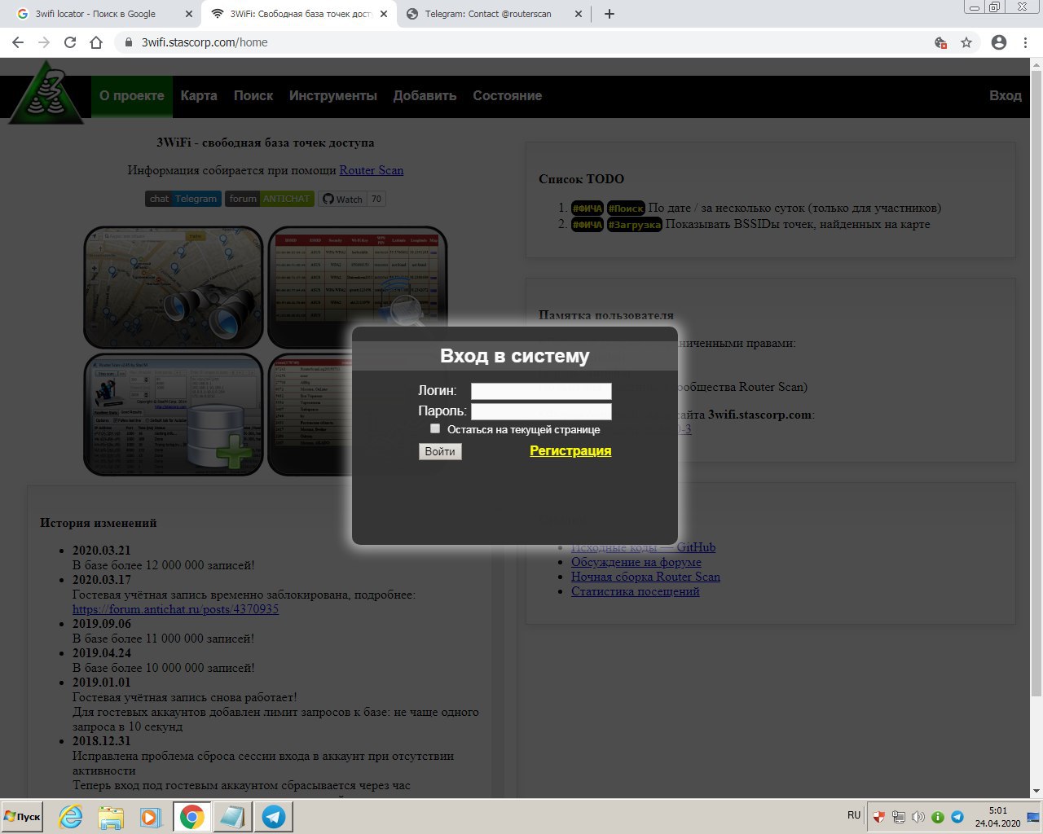
Task: Open the Поиск menu item
Action: (253, 95)
